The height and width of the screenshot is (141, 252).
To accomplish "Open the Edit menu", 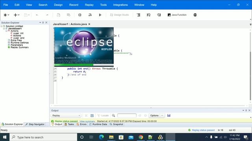I will click(17, 5).
